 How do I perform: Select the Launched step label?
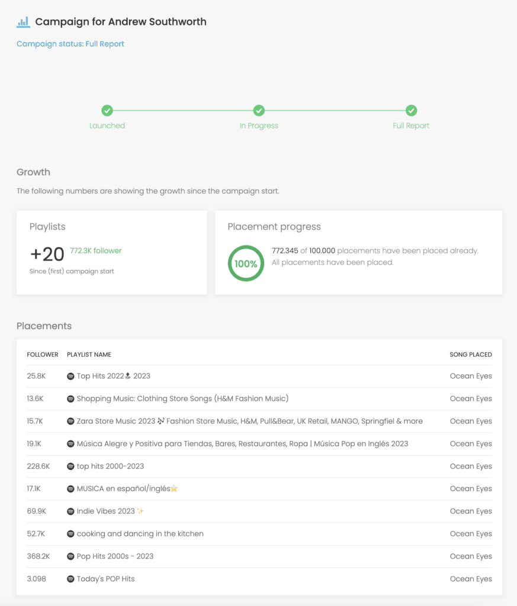pos(107,125)
